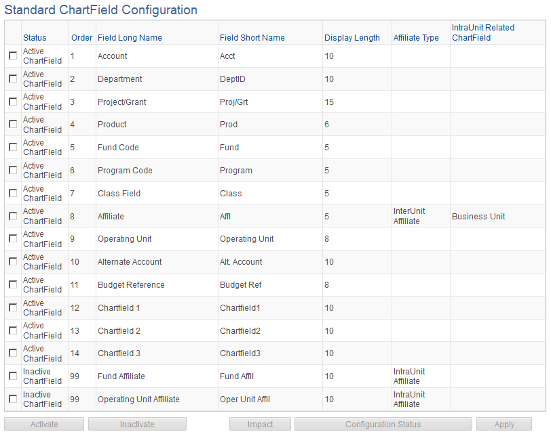Screen dimensions: 551x434
Task: Select the Fund Code row checkbox
Action: tap(12, 147)
